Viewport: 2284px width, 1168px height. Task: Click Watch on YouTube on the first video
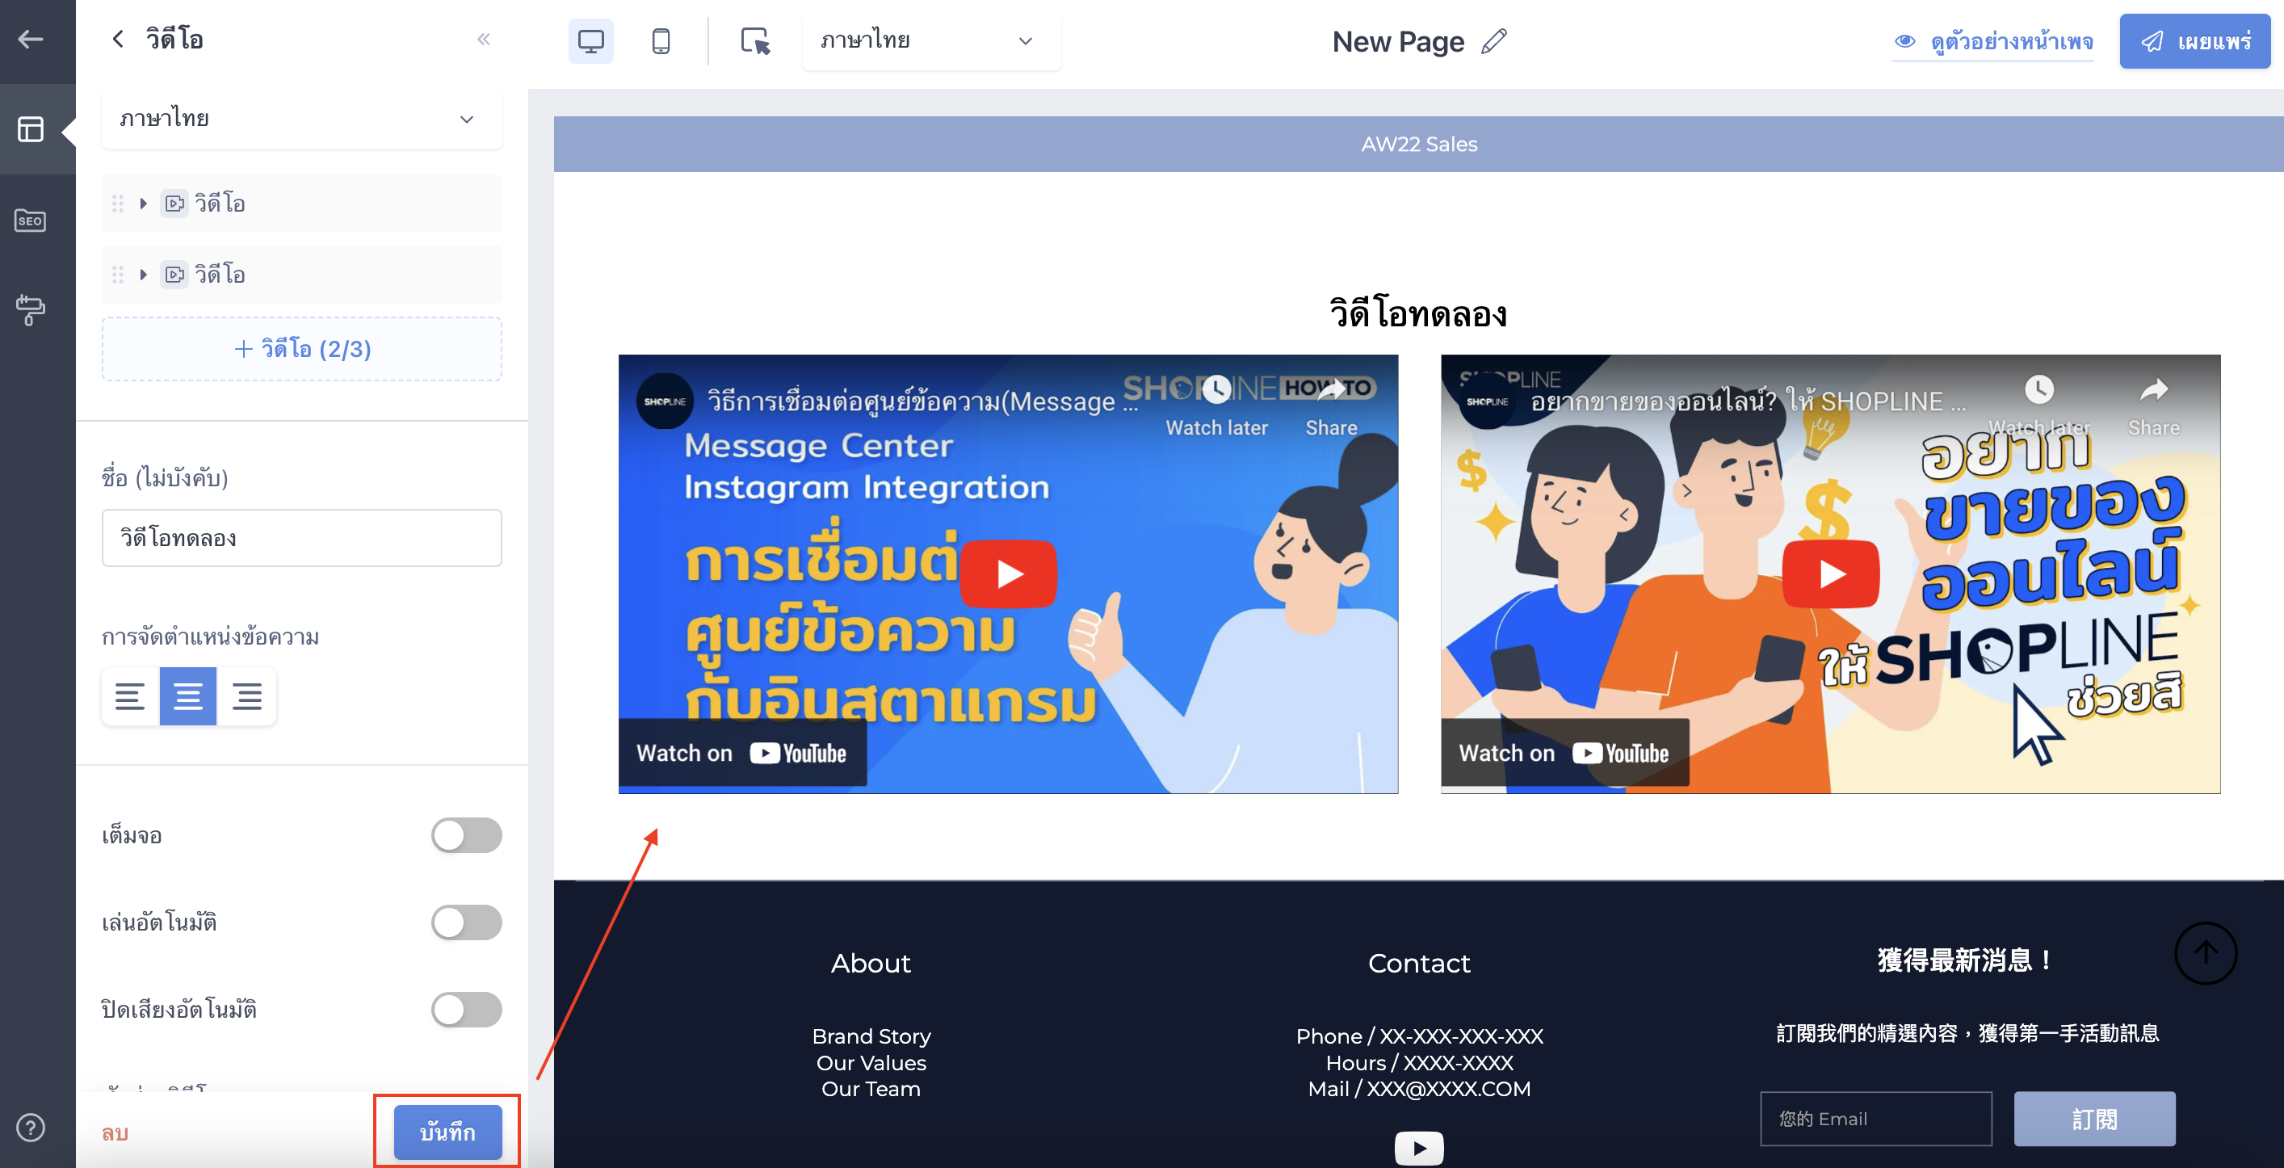point(741,753)
